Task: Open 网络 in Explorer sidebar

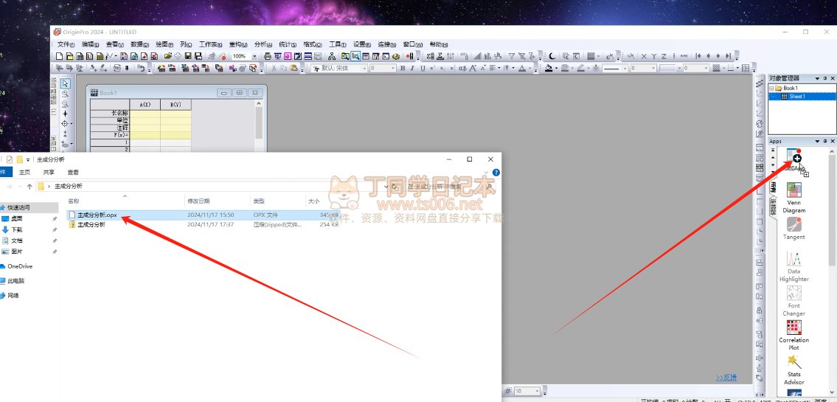Action: tap(13, 295)
